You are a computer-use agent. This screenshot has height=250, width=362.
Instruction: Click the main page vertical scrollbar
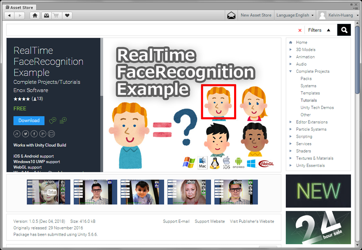click(x=357, y=59)
